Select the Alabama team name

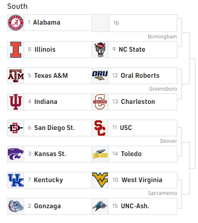47,23
